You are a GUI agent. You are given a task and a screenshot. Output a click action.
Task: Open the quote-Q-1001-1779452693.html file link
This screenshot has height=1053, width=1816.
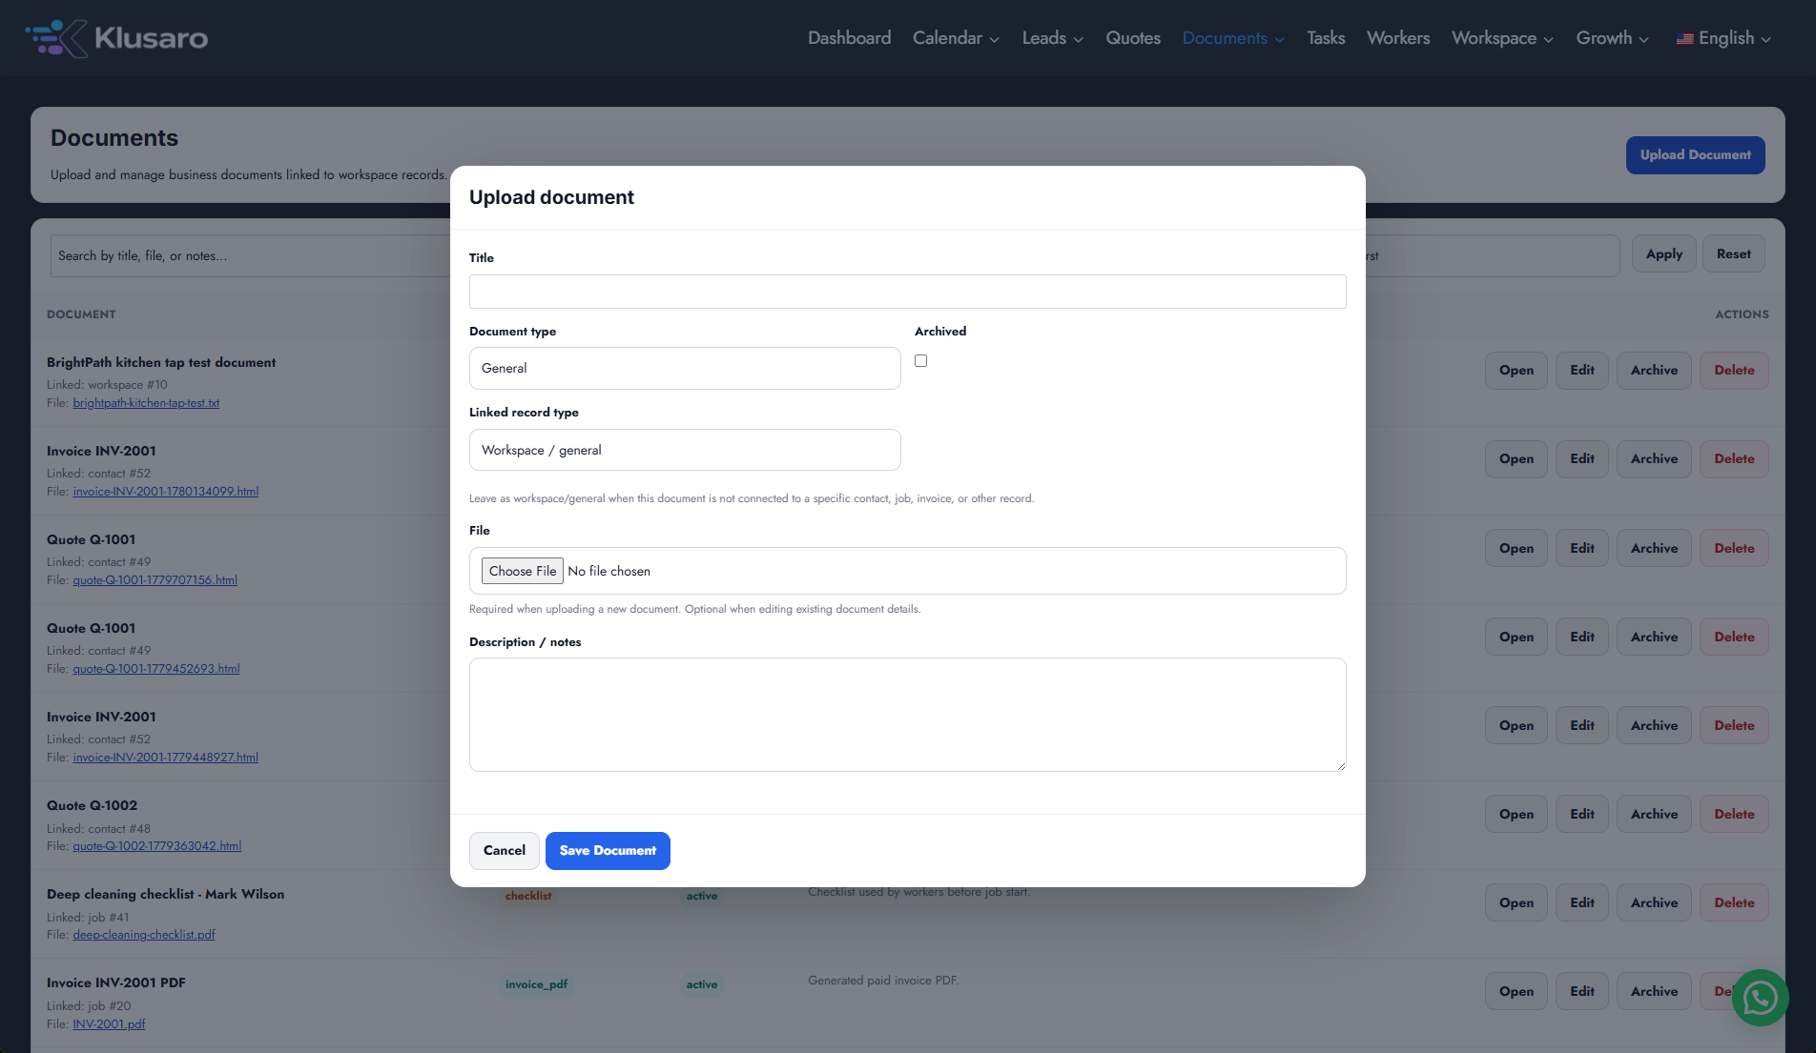coord(156,669)
